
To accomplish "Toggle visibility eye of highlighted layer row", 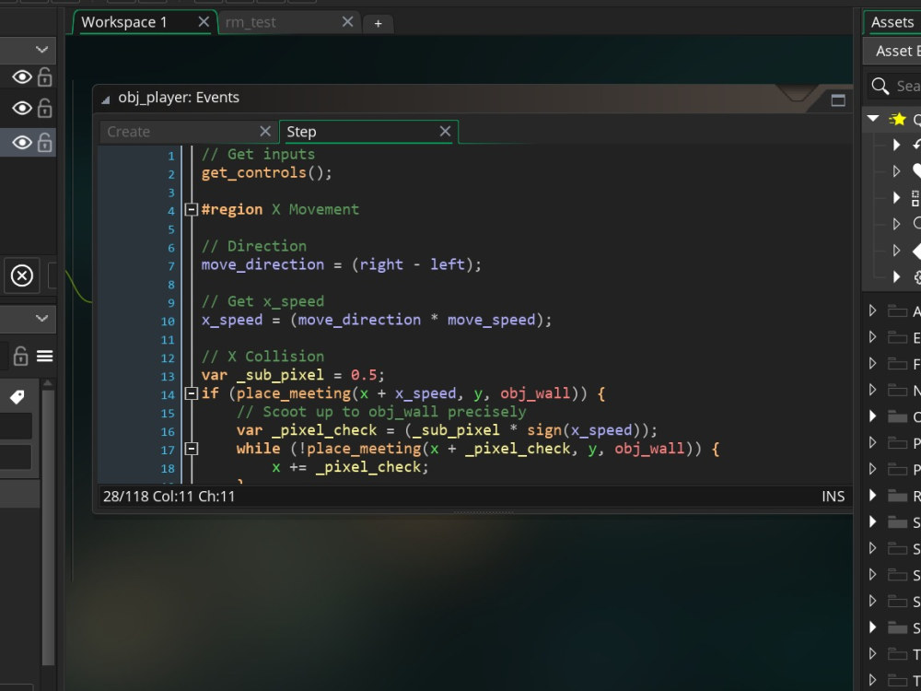I will coord(22,142).
